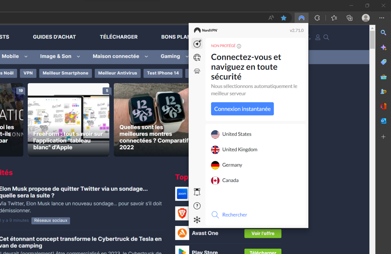This screenshot has height=254, width=391.
Task: Open the Edge sidebar Games icon
Action: coord(384,92)
